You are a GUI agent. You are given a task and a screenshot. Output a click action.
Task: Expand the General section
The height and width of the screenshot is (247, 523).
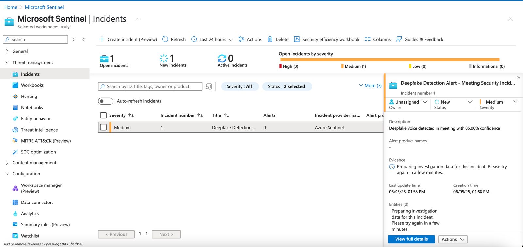[x=7, y=51]
